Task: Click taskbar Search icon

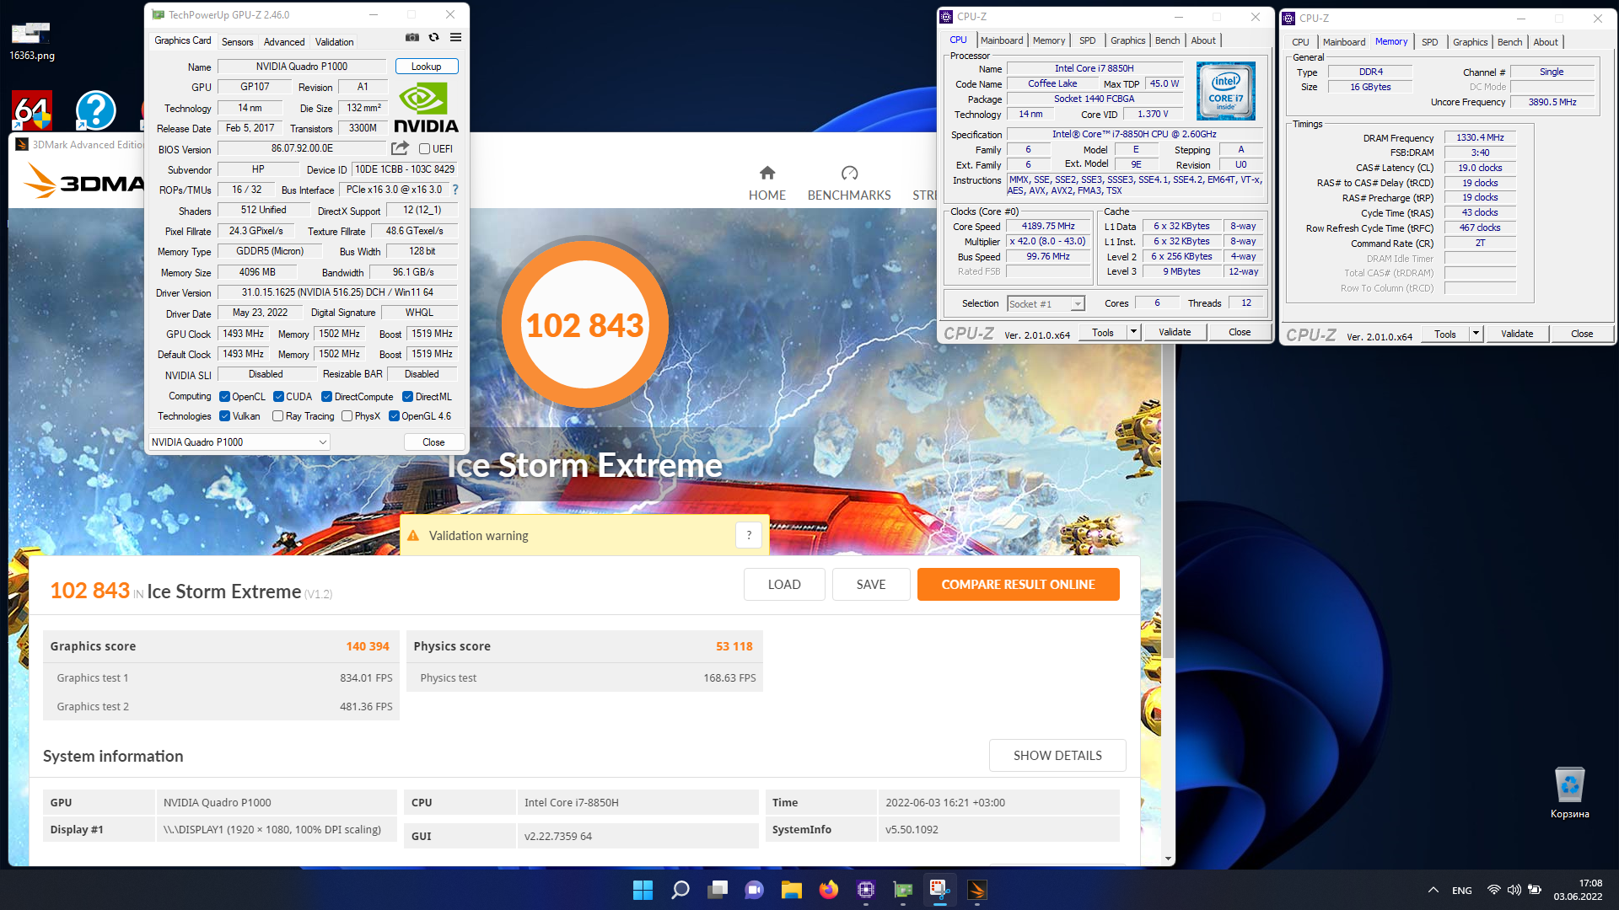Action: click(680, 890)
